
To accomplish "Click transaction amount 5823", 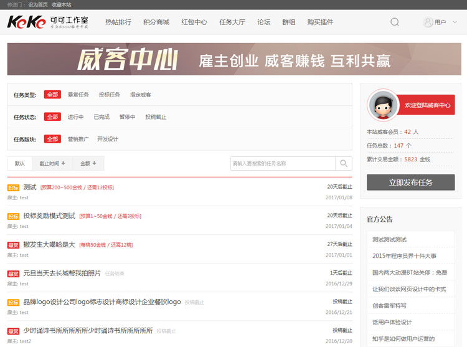I will tap(411, 159).
